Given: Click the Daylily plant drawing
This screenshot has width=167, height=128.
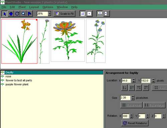Looking at the screenshot, I should click(x=19, y=41).
